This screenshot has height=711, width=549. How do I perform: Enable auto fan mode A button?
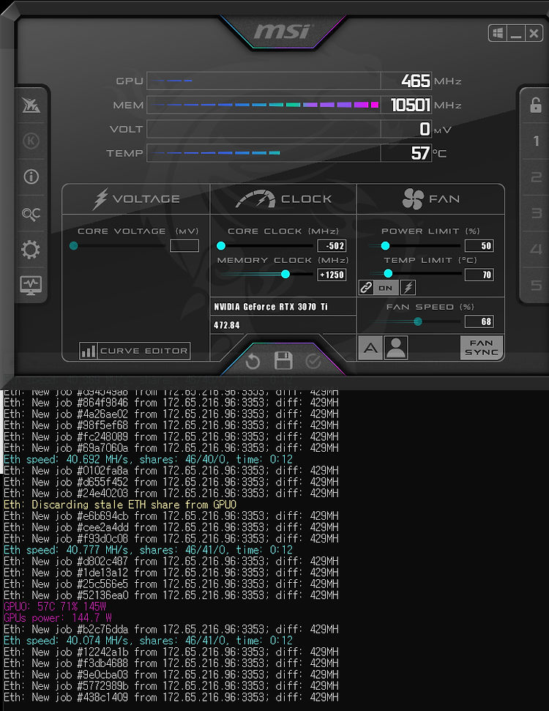(x=370, y=348)
